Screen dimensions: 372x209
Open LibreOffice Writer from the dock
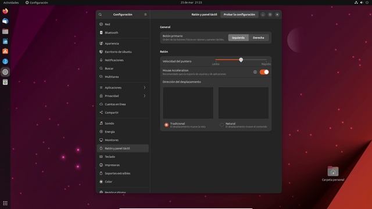pos(5,41)
